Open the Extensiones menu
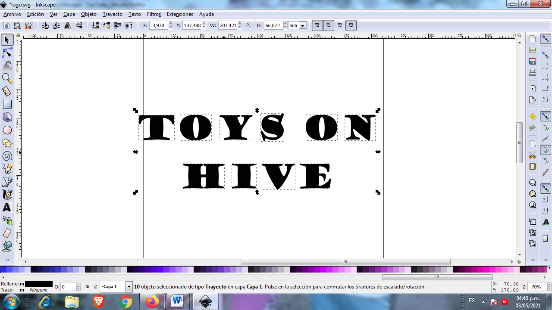Viewport: 552px width, 310px height. [x=180, y=14]
